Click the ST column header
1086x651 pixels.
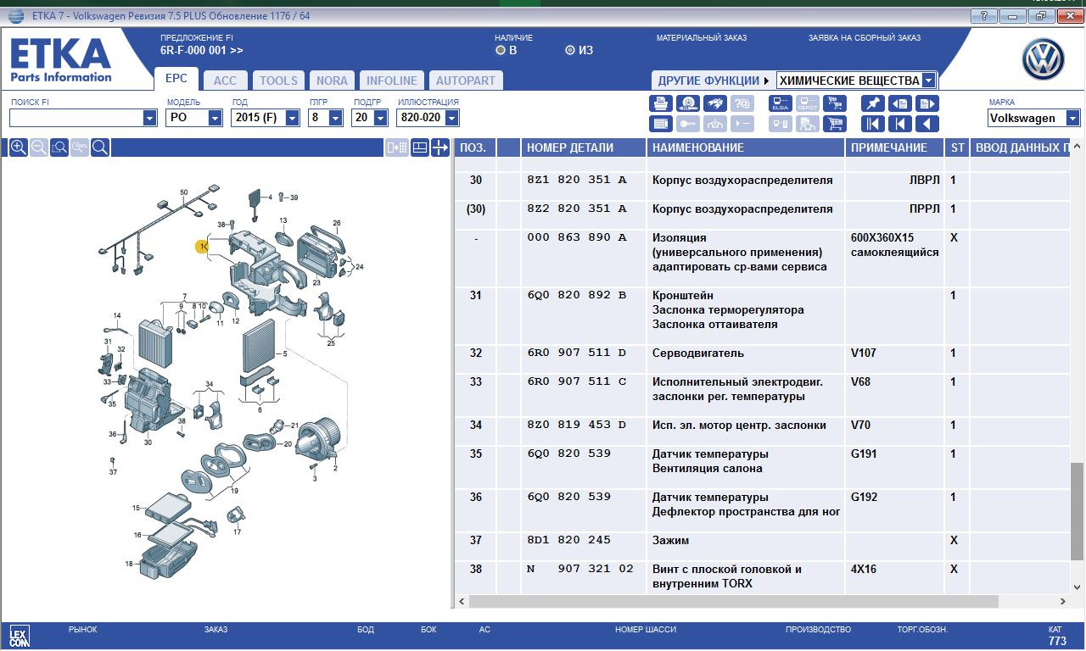point(957,147)
